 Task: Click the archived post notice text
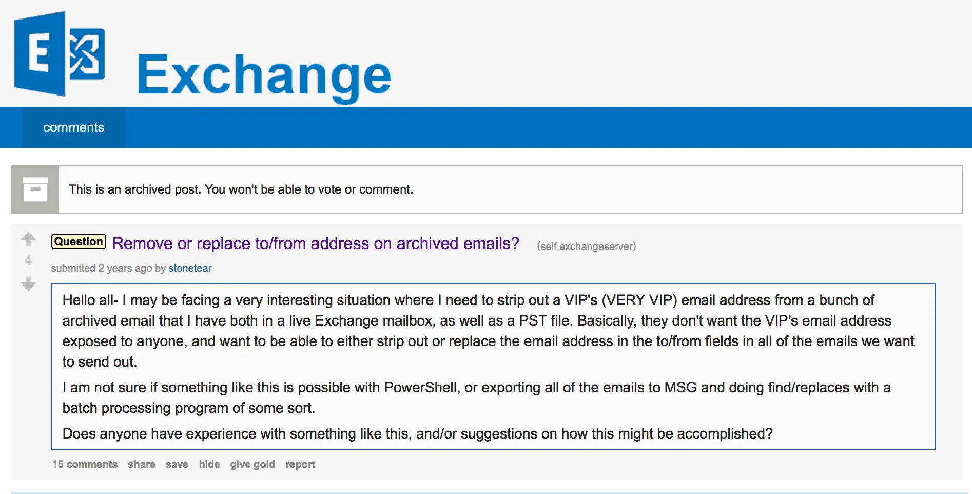241,189
